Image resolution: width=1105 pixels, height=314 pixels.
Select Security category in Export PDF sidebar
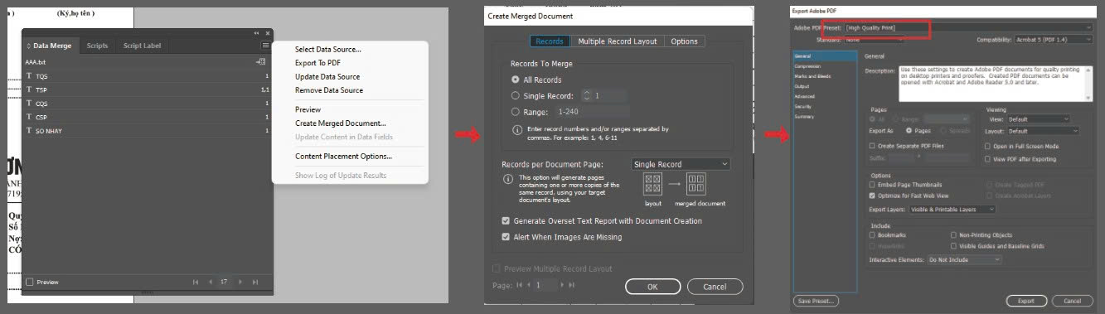[802, 106]
